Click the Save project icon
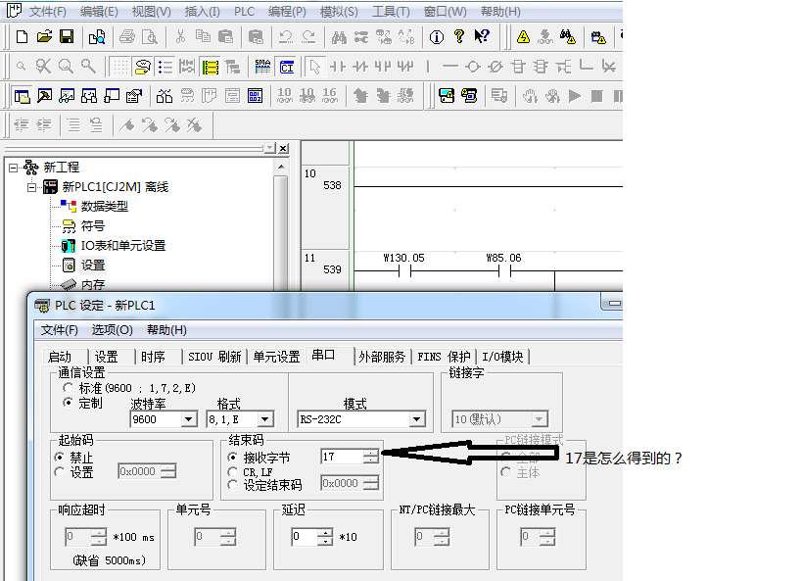 pos(67,36)
